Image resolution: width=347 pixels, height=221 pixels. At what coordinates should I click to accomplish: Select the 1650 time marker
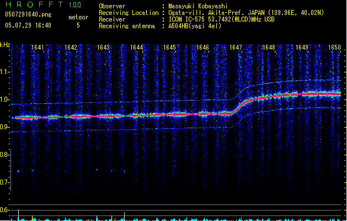[x=334, y=48]
